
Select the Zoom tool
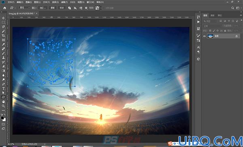coord(3,106)
